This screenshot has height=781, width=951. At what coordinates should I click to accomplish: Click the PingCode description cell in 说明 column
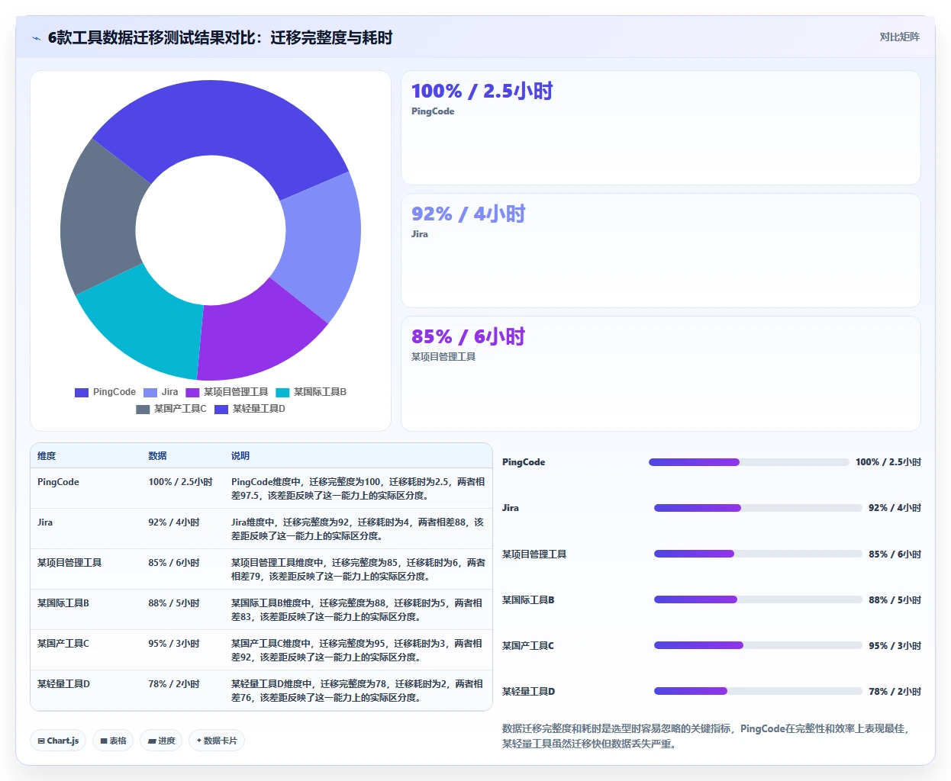(x=358, y=489)
